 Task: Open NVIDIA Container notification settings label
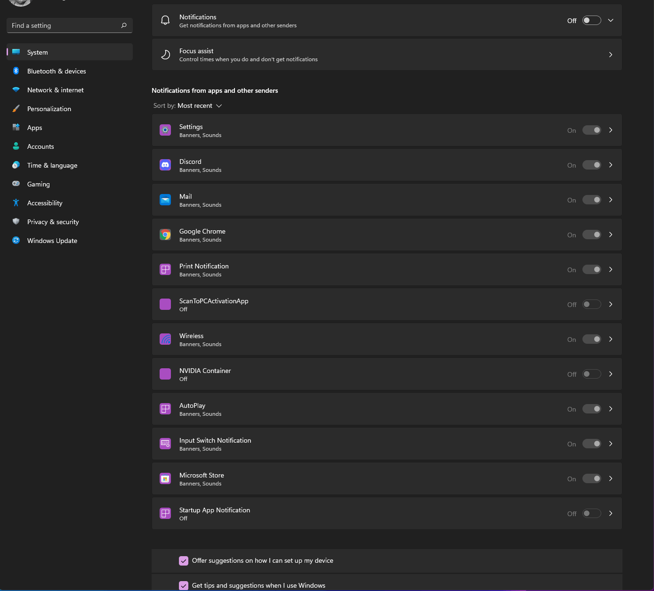[x=205, y=371]
